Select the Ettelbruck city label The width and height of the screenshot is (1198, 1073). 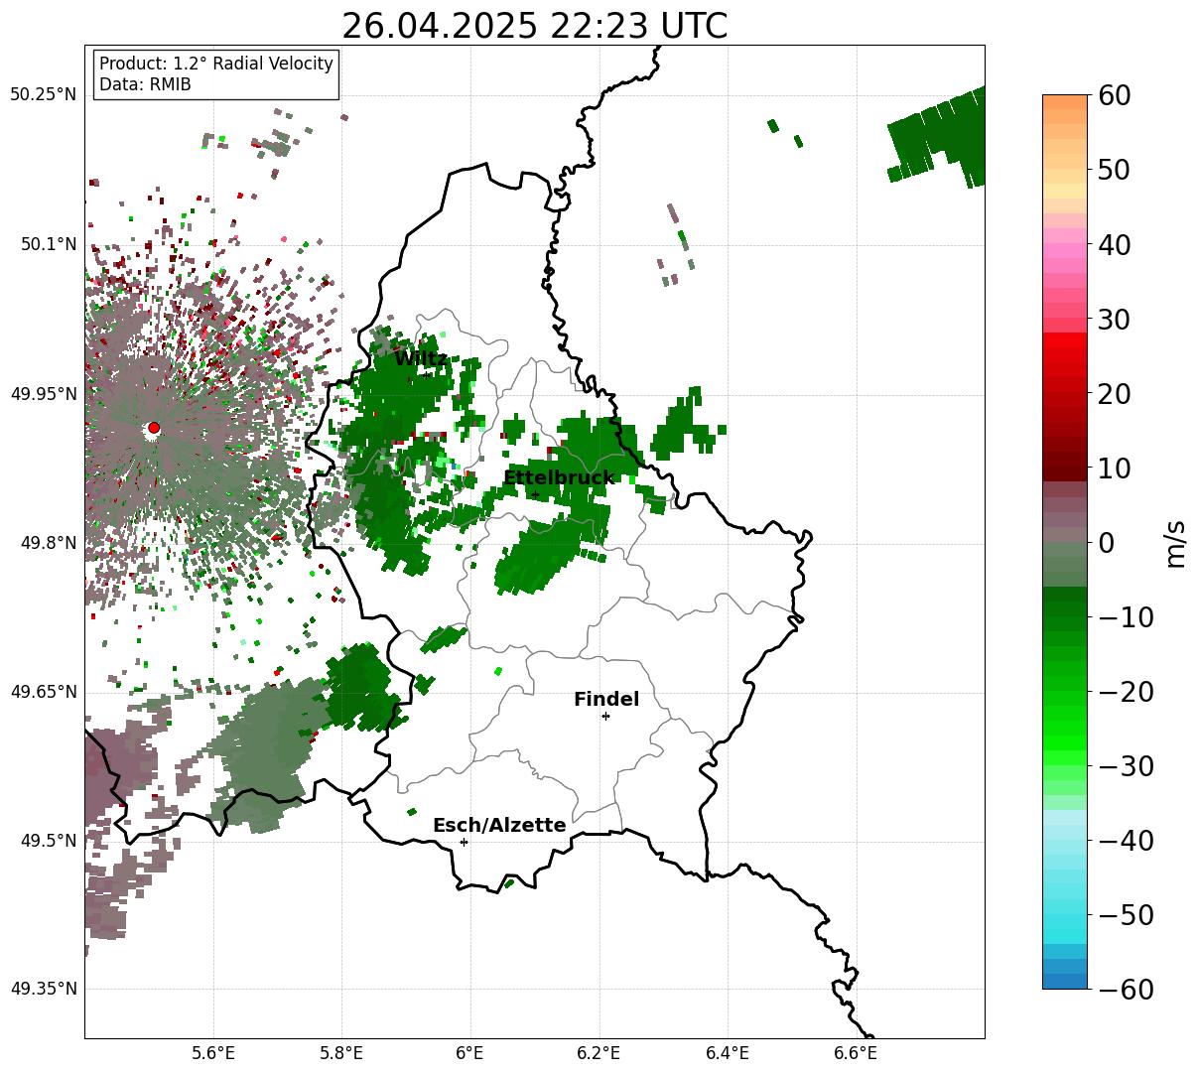(x=559, y=478)
